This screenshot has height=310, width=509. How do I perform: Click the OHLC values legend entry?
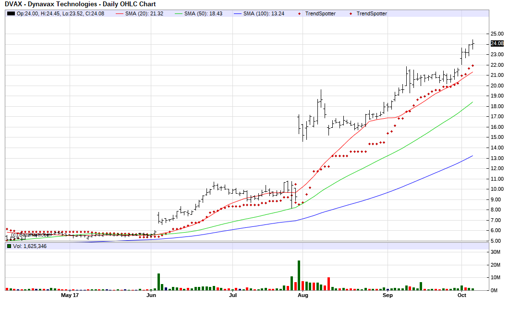click(x=61, y=13)
